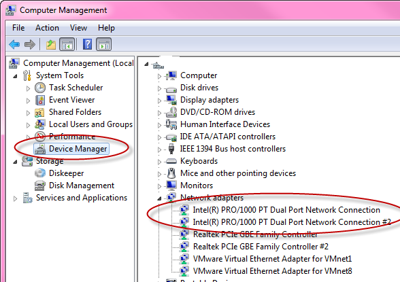The image size is (400, 282).
Task: Toggle the Show/Hide Action Pane toolbar button
Action: 104,45
